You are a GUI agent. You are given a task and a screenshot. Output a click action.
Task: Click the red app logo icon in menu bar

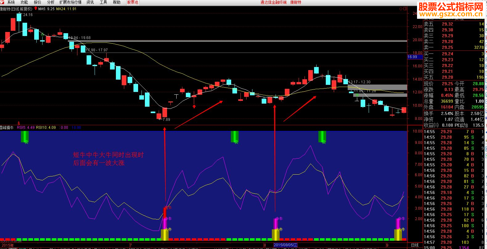pos(2,2)
